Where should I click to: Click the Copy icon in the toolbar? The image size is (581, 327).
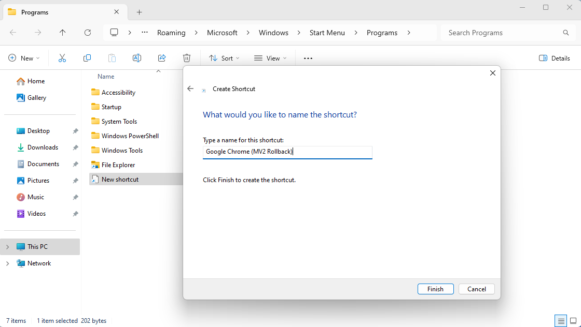(87, 58)
